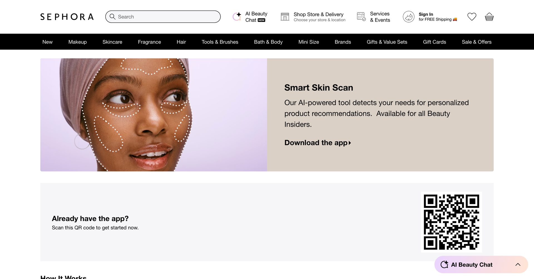Screen dimensions: 534x279
Task: Click the Sign In link
Action: [426, 14]
